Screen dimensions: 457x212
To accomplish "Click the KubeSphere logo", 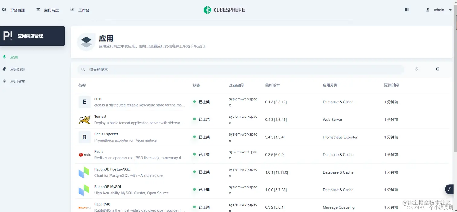I will point(224,10).
